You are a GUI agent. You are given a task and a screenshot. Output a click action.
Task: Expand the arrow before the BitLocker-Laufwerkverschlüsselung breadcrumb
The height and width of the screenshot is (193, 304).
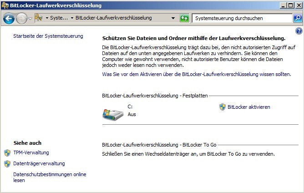pos(72,19)
